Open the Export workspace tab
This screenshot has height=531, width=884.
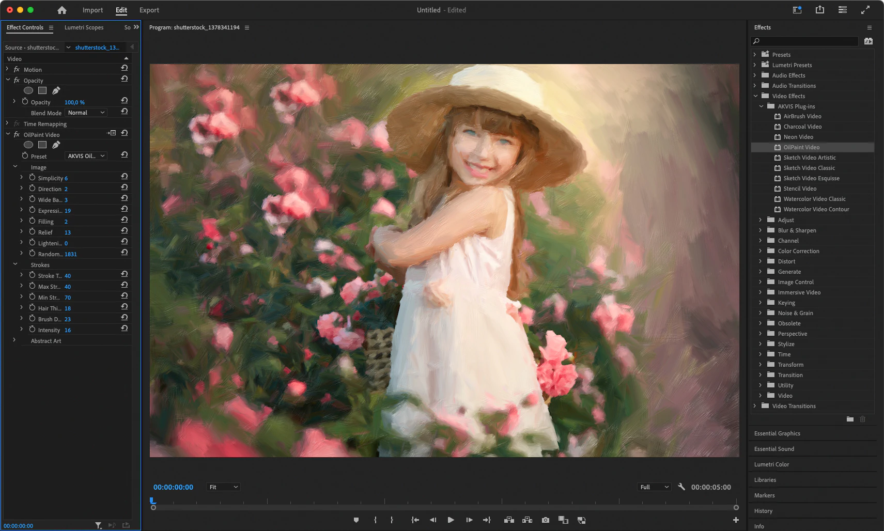point(149,10)
